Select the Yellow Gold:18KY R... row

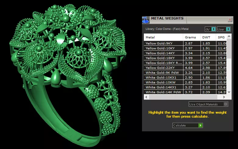[x=185, y=63]
